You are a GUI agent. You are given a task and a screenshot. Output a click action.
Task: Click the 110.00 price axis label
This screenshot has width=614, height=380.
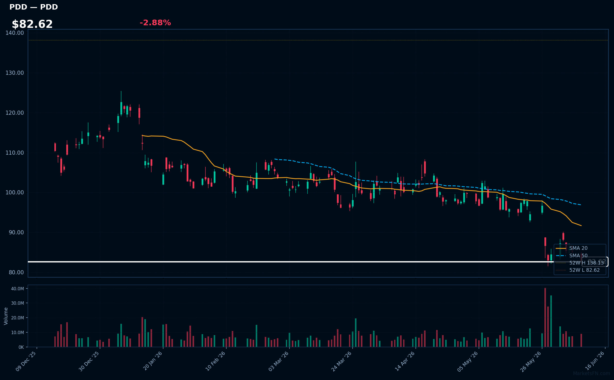click(15, 153)
